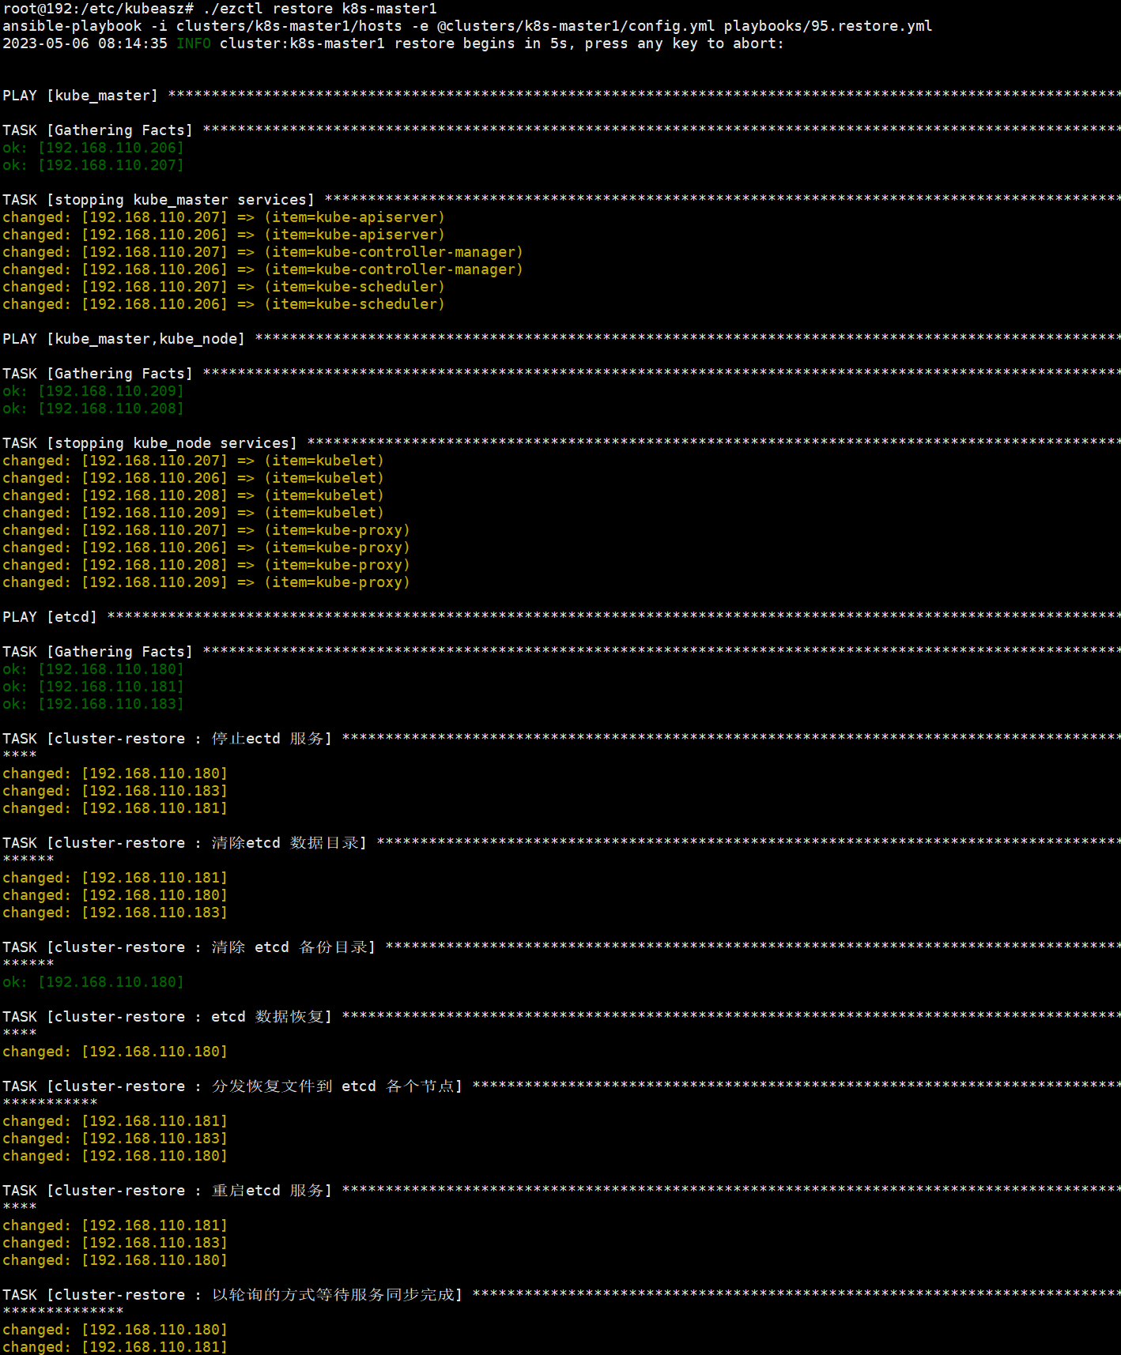Click the 192.168.110.209 'item=kube-proxy' line
Screen dimensions: 1121x1355
tap(206, 582)
